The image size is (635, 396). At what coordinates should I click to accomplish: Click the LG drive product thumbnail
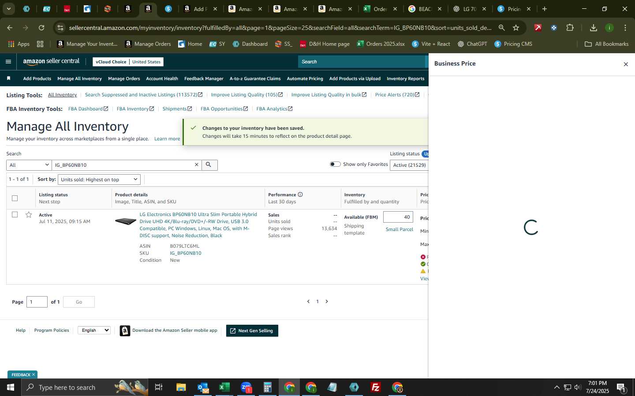(126, 221)
